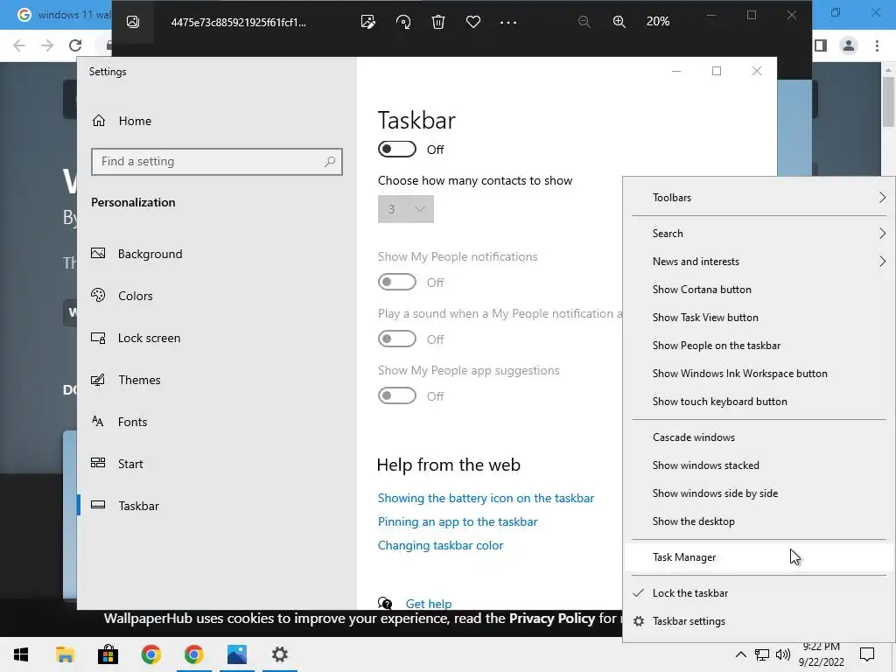Open the Photos three-dots more menu
The image size is (896, 672).
[x=508, y=22]
